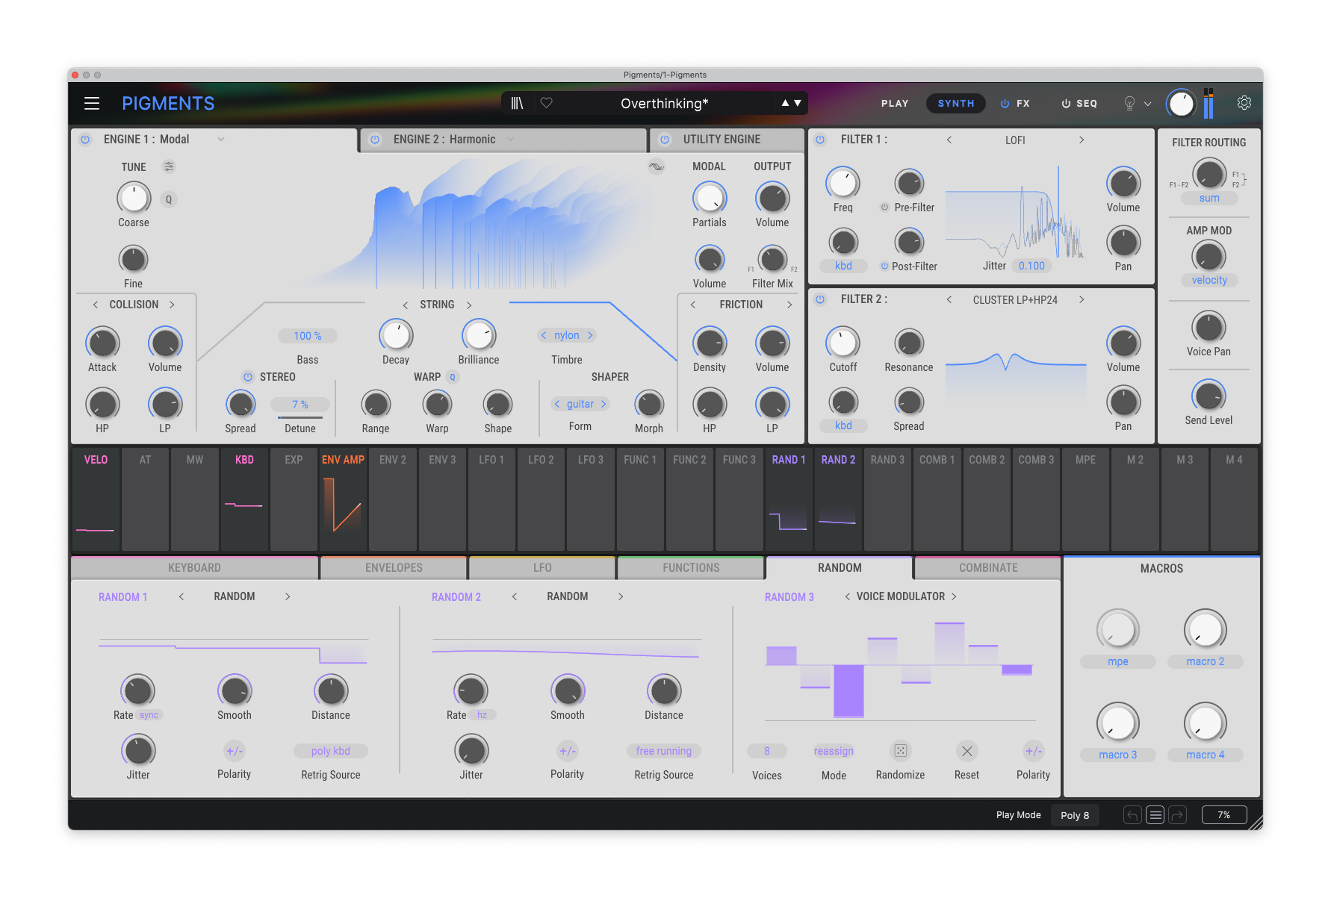The image size is (1331, 898).
Task: Click the Reset X icon in Random 3
Action: (x=967, y=751)
